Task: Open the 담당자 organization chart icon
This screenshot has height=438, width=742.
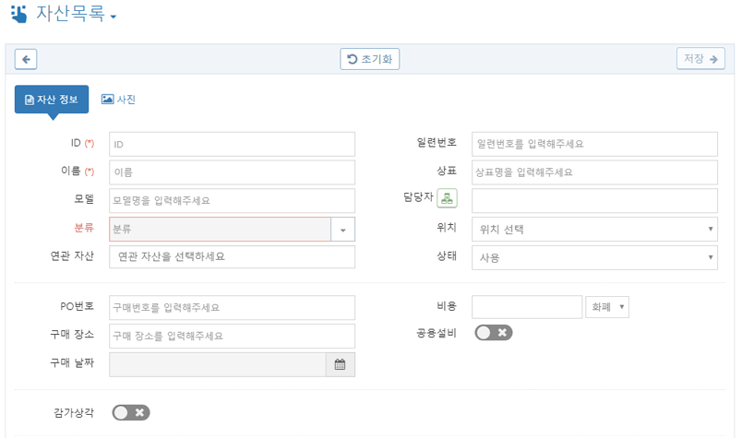Action: [447, 198]
